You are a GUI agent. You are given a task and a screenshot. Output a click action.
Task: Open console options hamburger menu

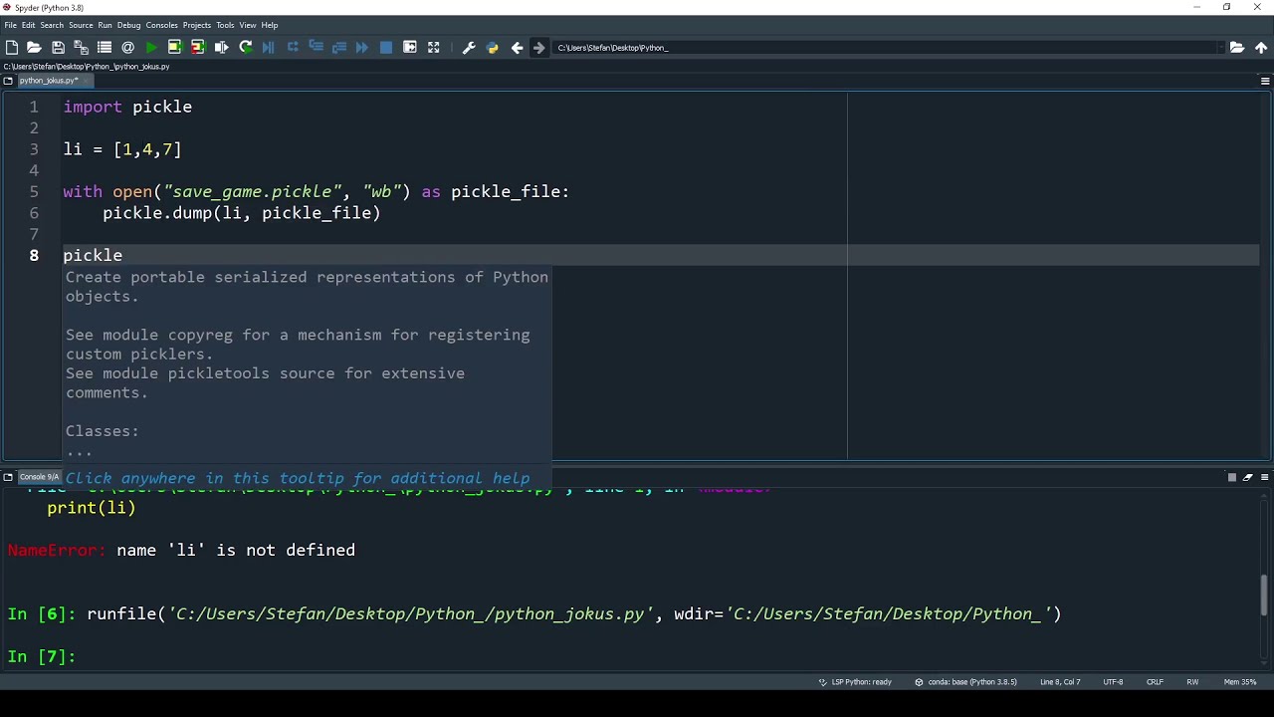click(1264, 477)
